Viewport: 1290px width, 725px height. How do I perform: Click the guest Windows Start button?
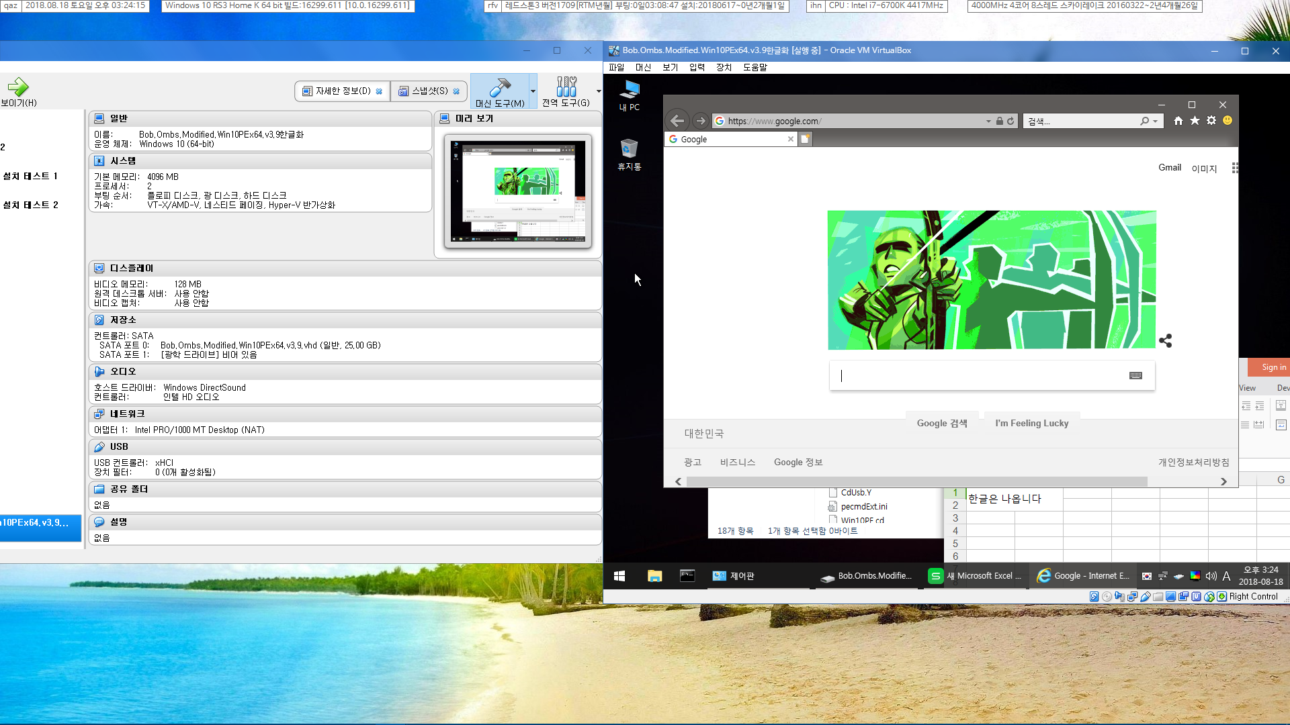619,576
